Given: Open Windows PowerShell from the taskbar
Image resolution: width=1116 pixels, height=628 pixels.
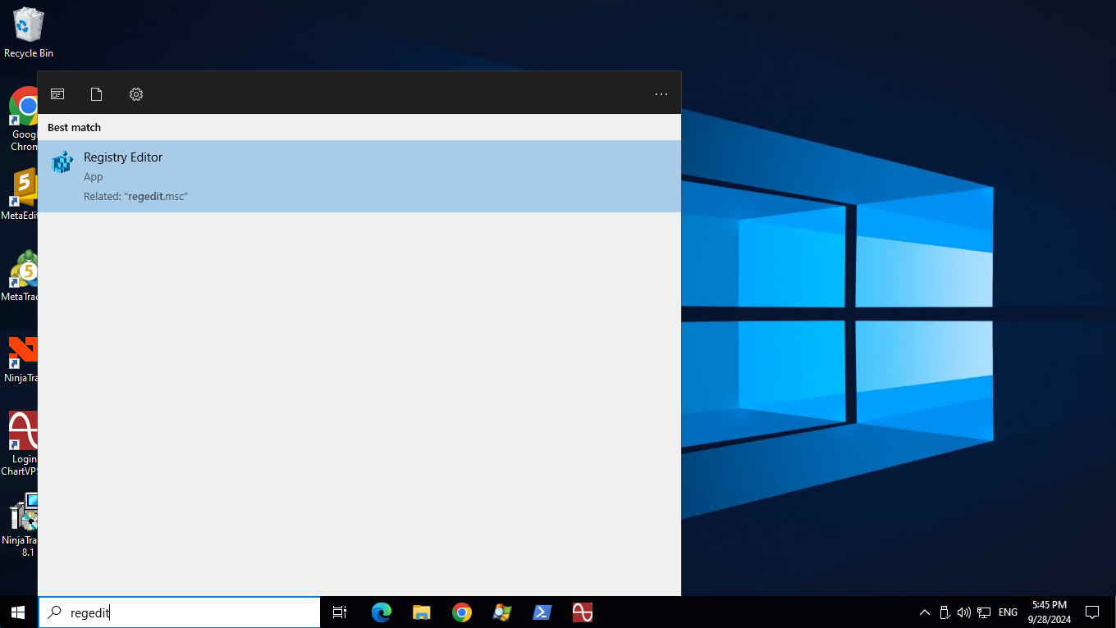Looking at the screenshot, I should point(542,612).
